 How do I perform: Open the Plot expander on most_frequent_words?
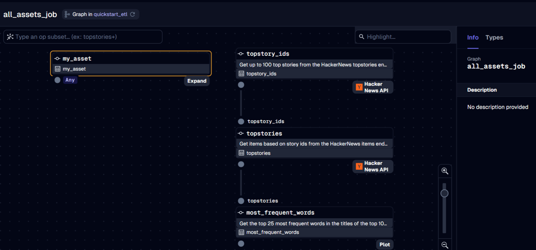385,244
